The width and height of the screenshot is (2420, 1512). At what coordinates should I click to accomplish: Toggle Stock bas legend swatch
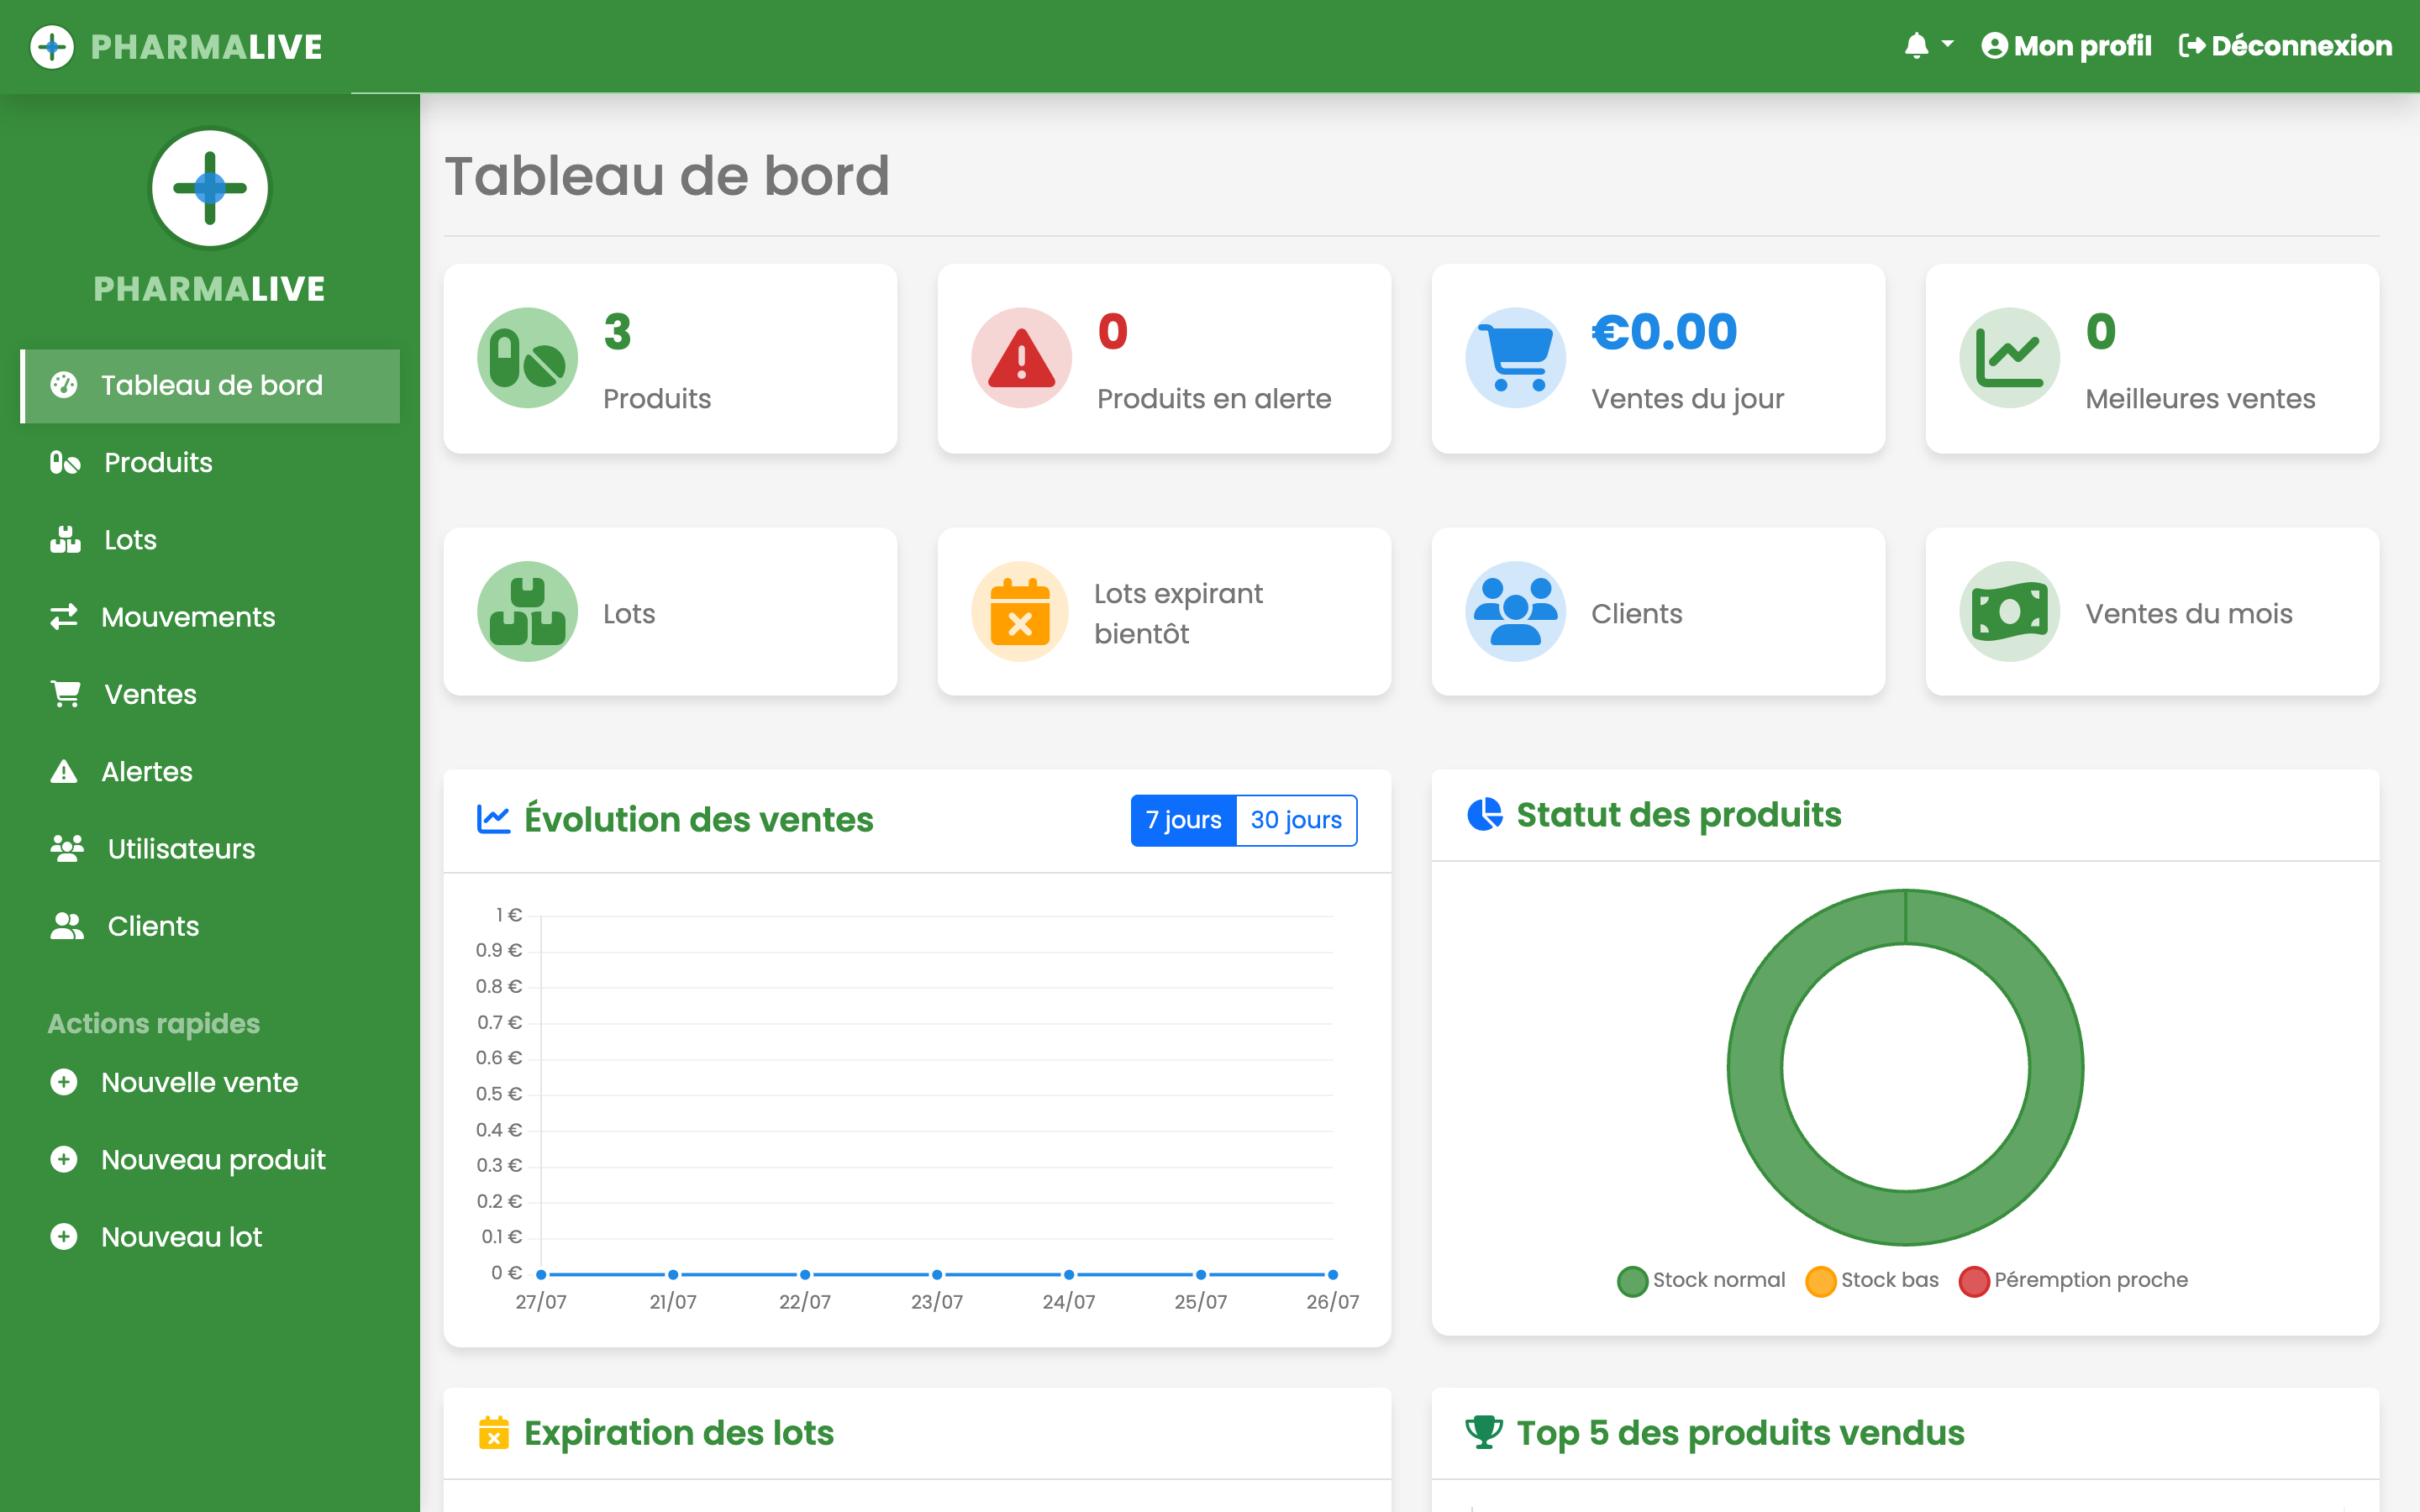(x=1820, y=1281)
